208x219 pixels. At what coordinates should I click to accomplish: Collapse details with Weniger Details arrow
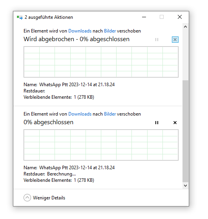click(x=27, y=197)
